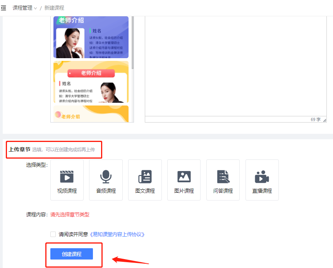This screenshot has width=333, height=268.
Task: Select the purple 老师介绍 template thumbnail
Action: tap(91, 37)
